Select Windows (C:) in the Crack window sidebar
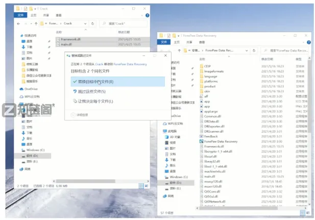Screen dimensions: 315x220 click(35, 150)
